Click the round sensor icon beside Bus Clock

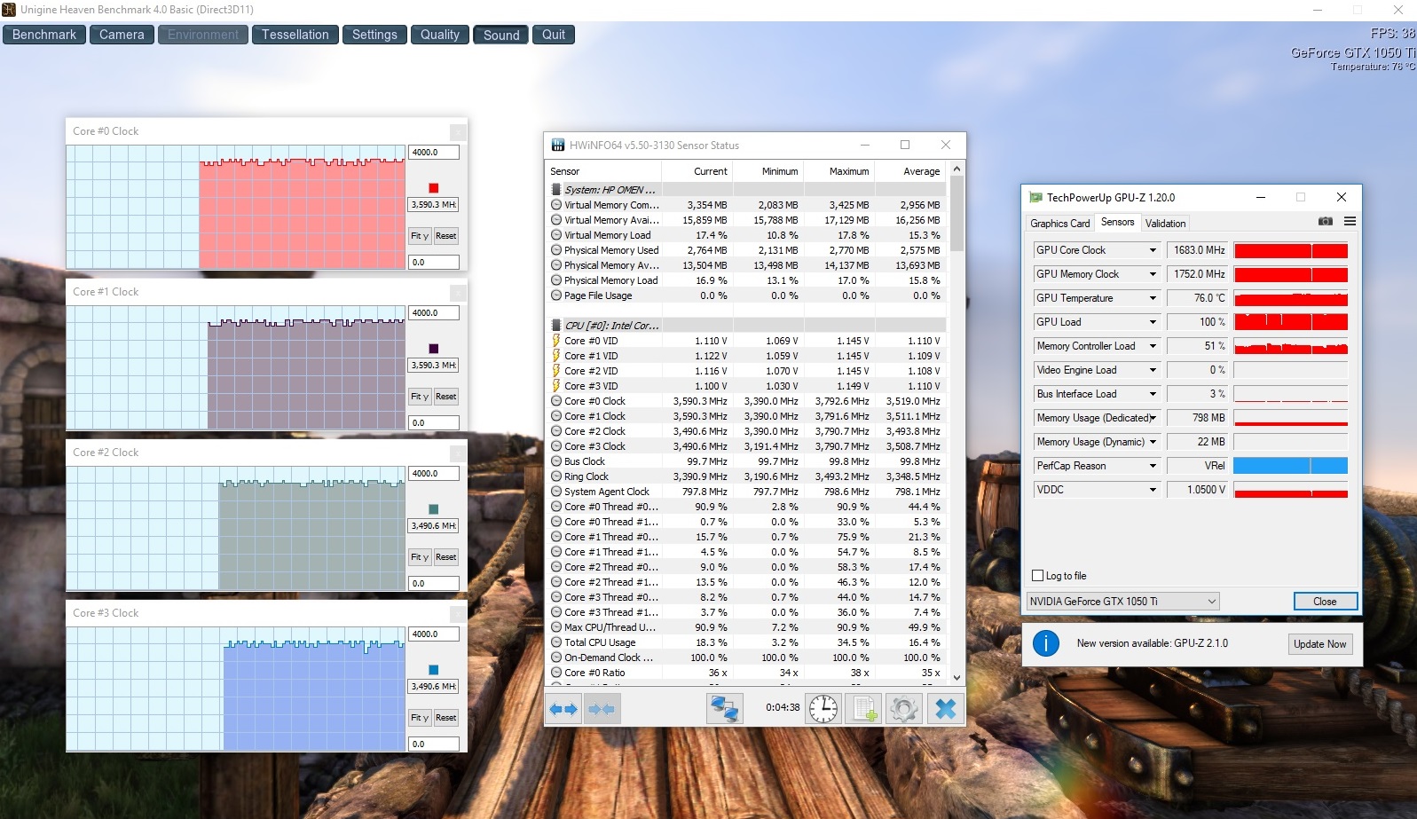click(x=556, y=461)
